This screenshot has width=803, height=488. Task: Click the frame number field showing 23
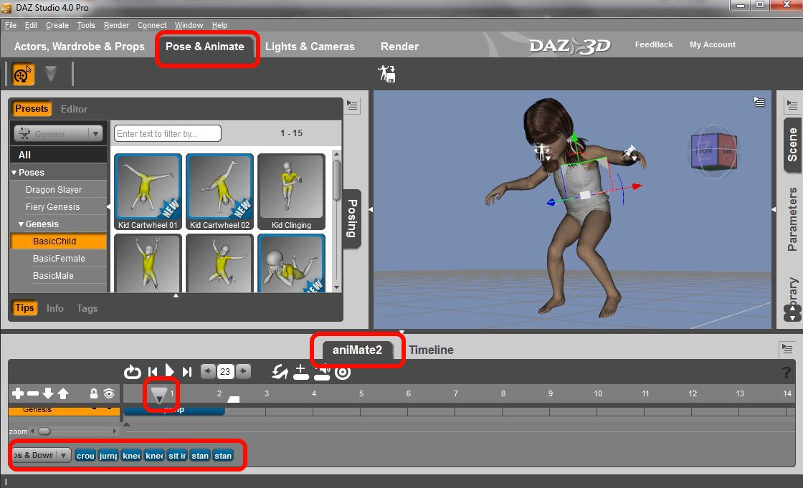(x=225, y=371)
